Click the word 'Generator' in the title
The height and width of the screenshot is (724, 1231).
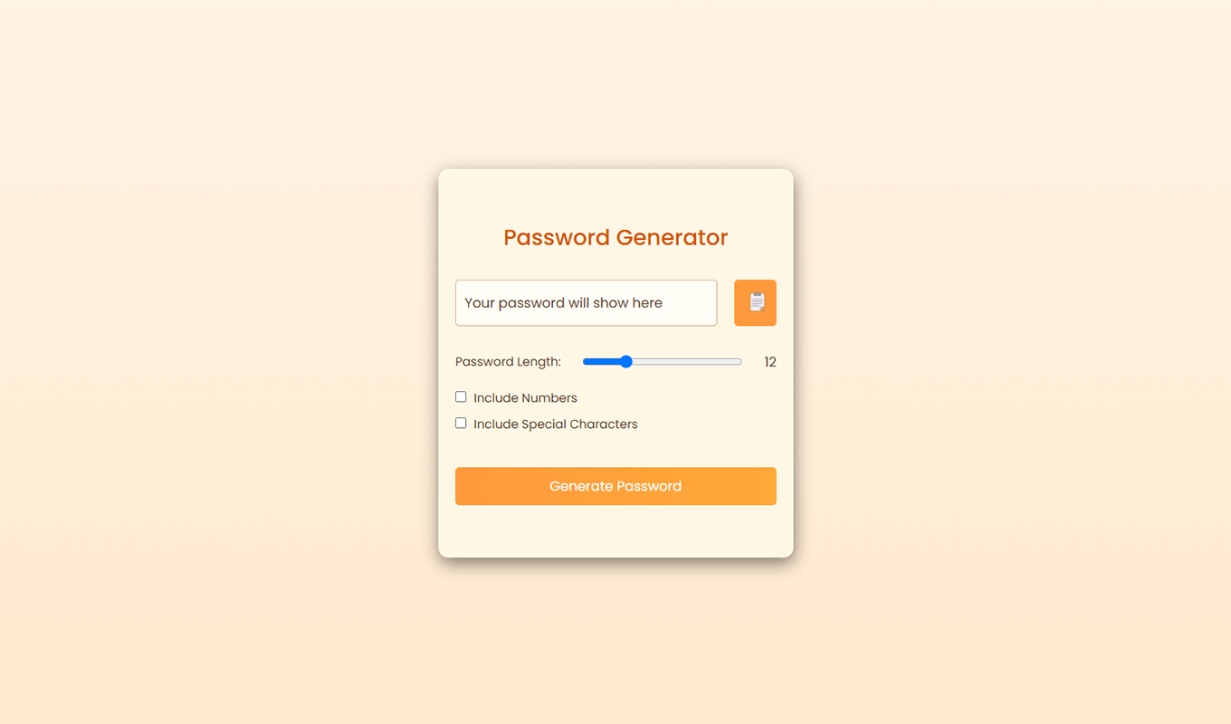(672, 237)
